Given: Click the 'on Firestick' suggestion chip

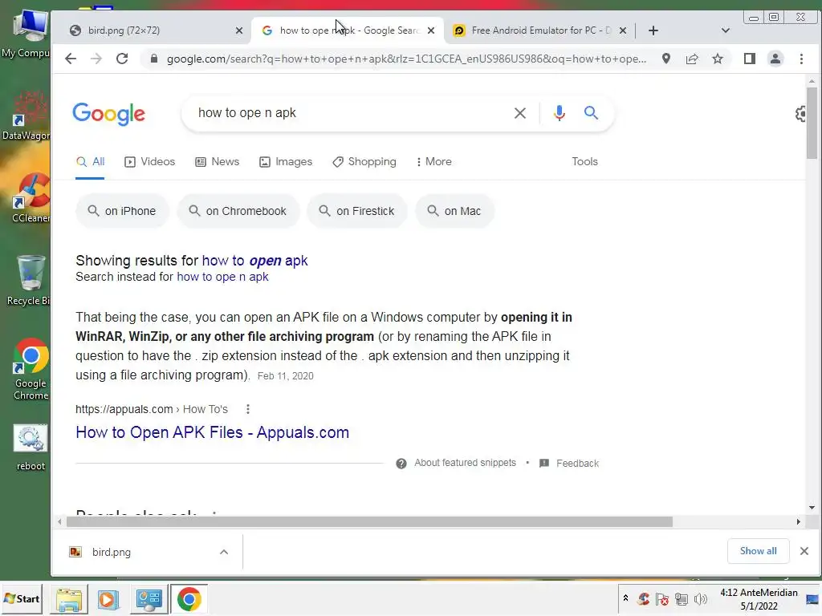Looking at the screenshot, I should pyautogui.click(x=357, y=211).
